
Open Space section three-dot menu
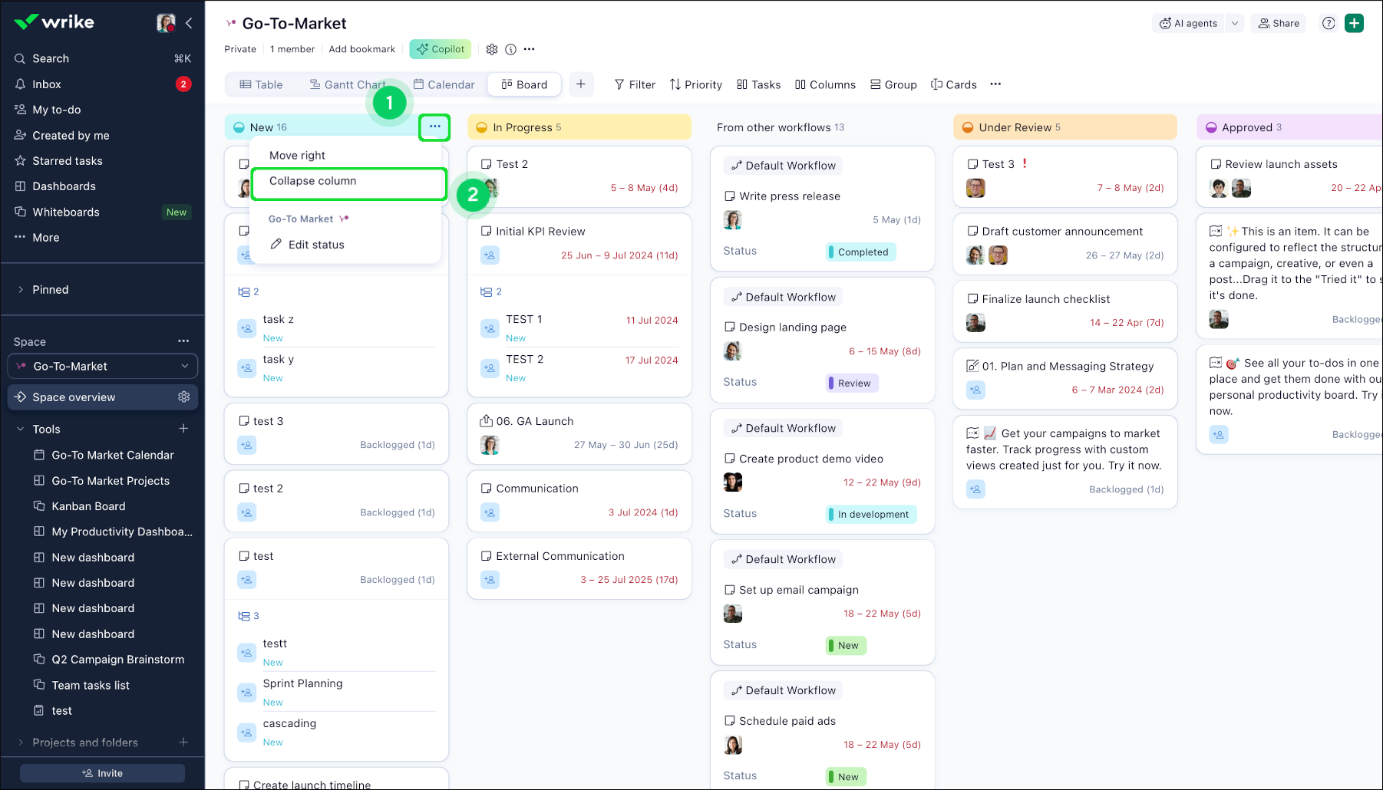point(183,341)
